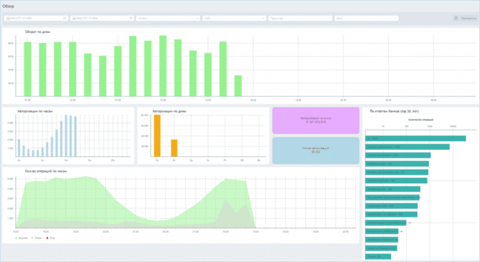The height and width of the screenshot is (262, 480).
Task: Click red Error legend marker
Action: 47,238
